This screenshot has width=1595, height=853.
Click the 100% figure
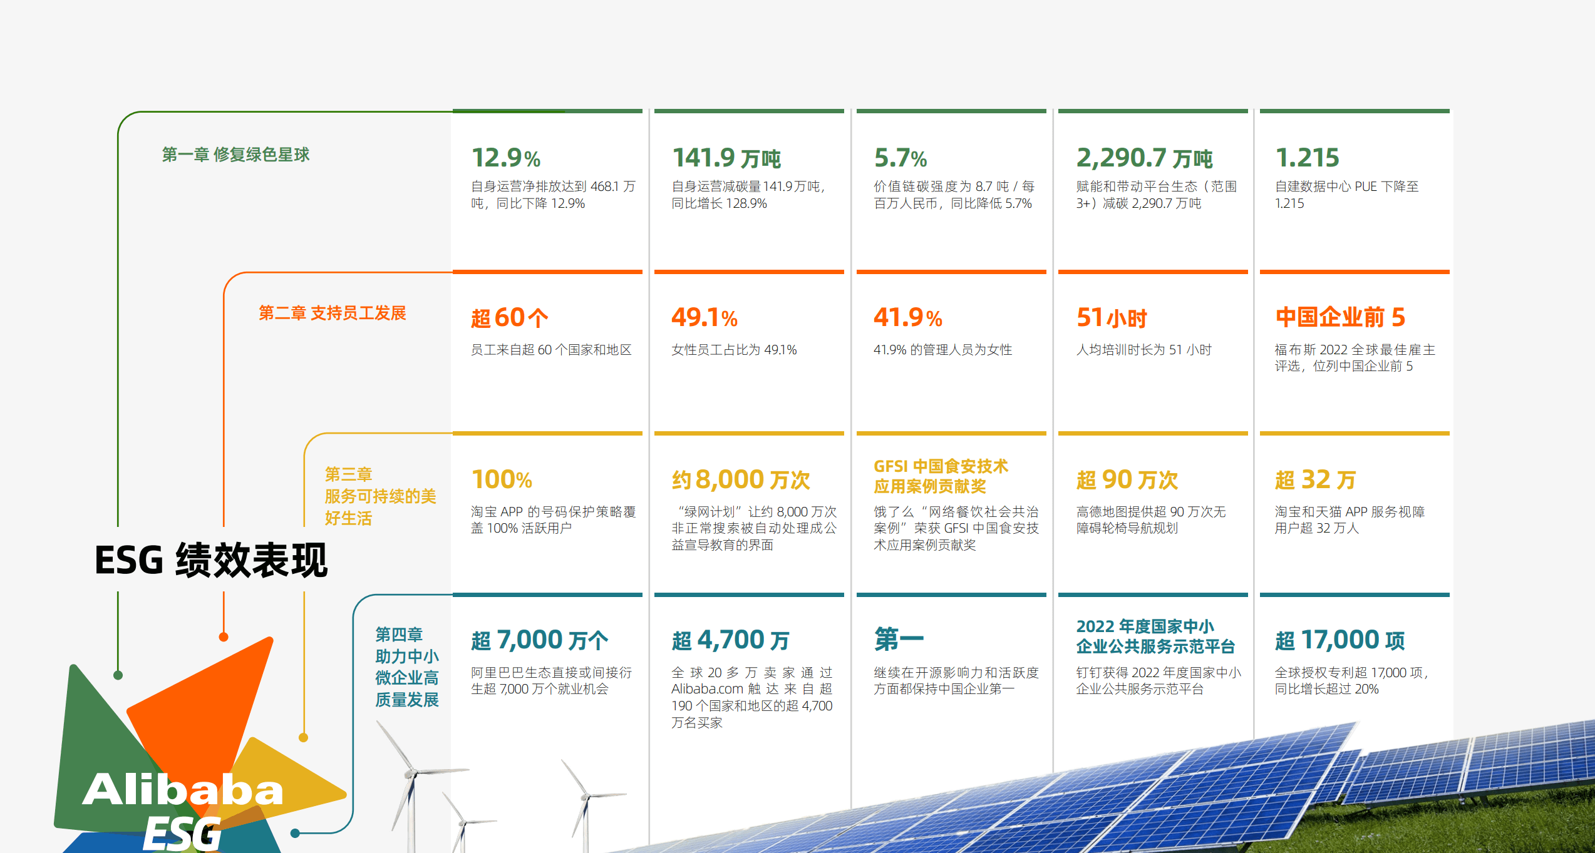tap(502, 480)
